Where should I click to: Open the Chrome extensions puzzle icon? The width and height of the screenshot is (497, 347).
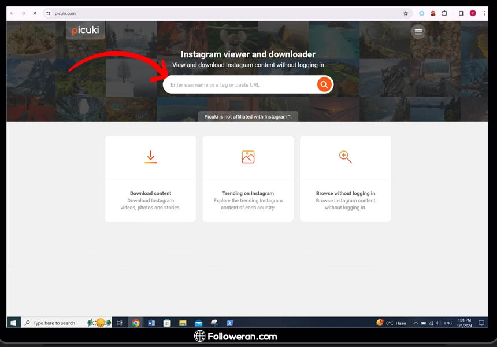click(444, 13)
